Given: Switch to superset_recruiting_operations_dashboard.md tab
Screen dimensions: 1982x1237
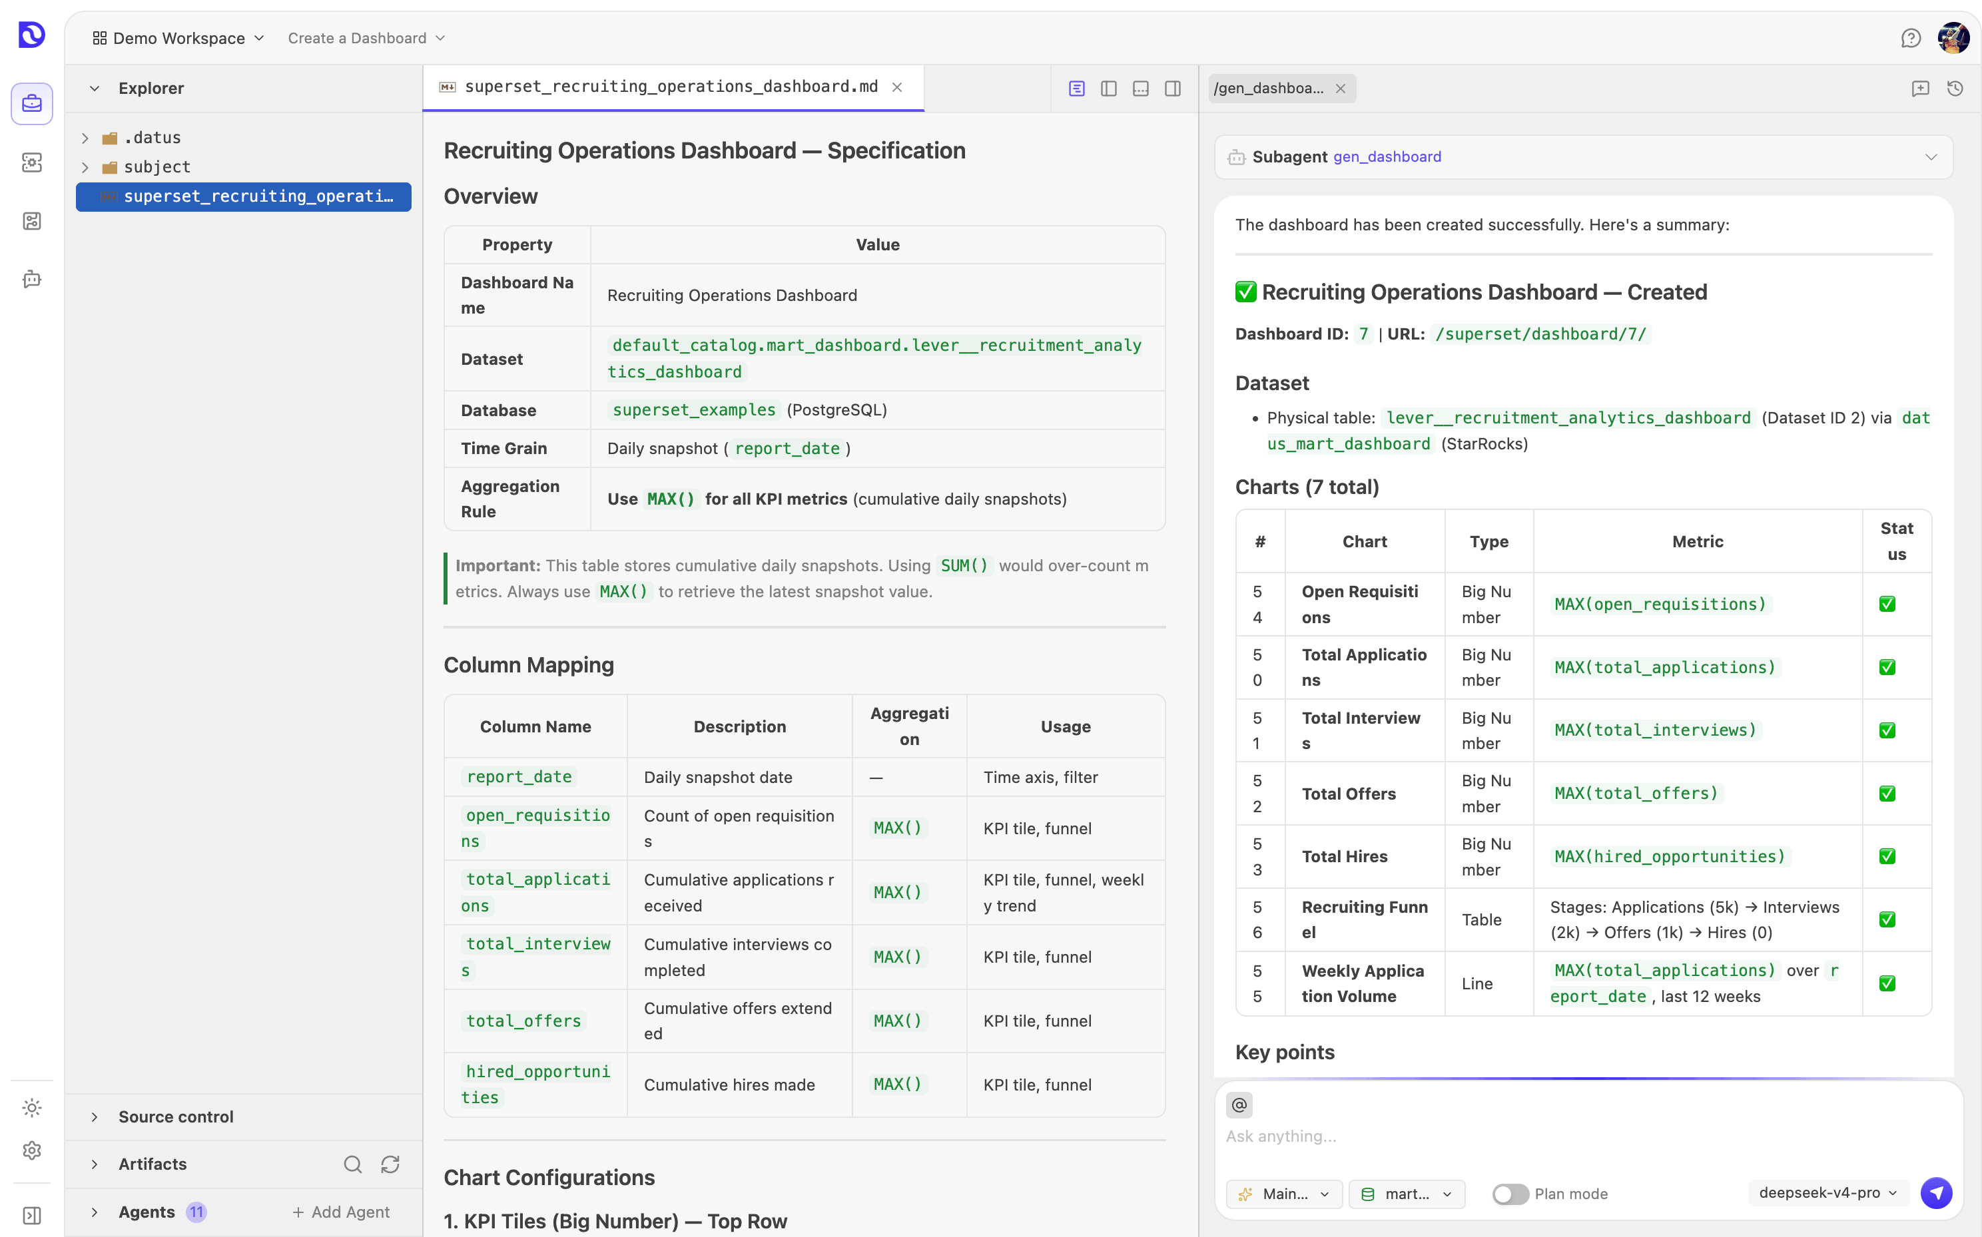Looking at the screenshot, I should (x=672, y=87).
